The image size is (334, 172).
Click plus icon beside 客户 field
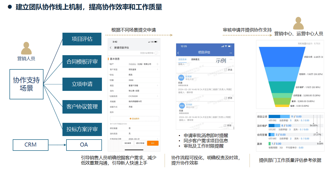pyautogui.click(x=157, y=64)
